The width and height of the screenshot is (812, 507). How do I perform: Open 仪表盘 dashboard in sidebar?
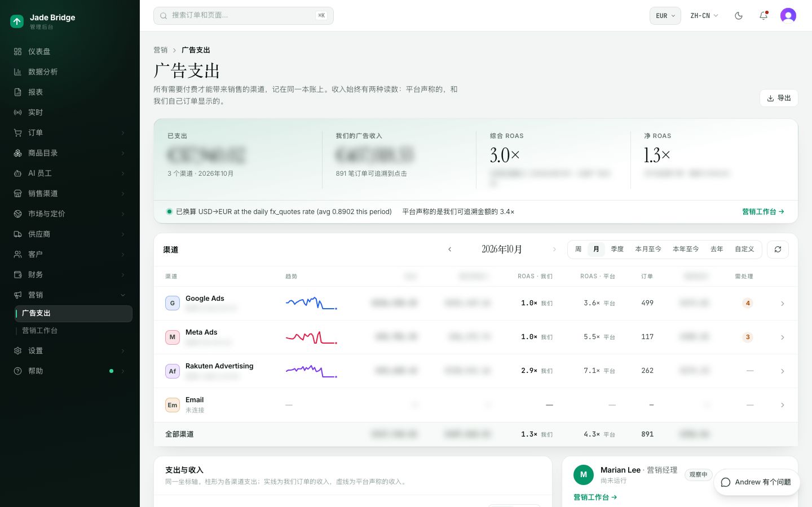(x=70, y=51)
